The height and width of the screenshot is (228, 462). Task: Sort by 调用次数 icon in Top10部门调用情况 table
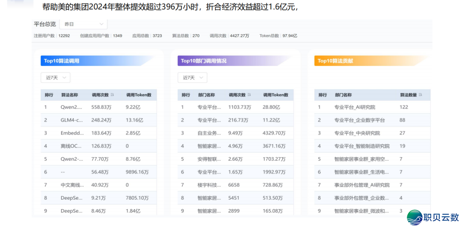click(x=249, y=95)
